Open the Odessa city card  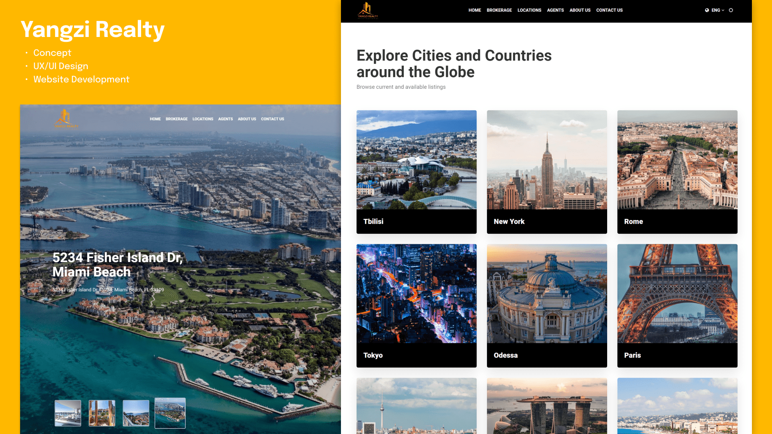point(547,306)
